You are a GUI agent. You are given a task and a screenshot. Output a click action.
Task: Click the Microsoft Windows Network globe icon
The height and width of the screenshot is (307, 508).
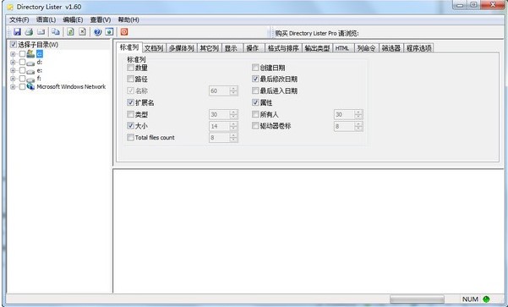click(x=30, y=86)
